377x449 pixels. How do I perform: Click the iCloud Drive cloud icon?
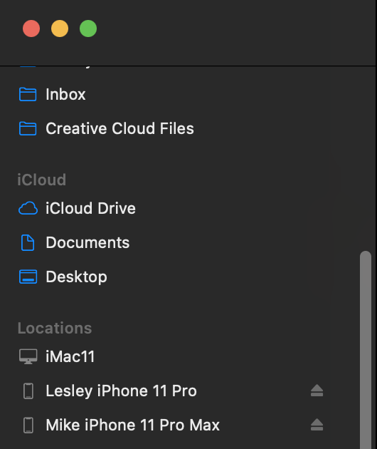tap(28, 208)
